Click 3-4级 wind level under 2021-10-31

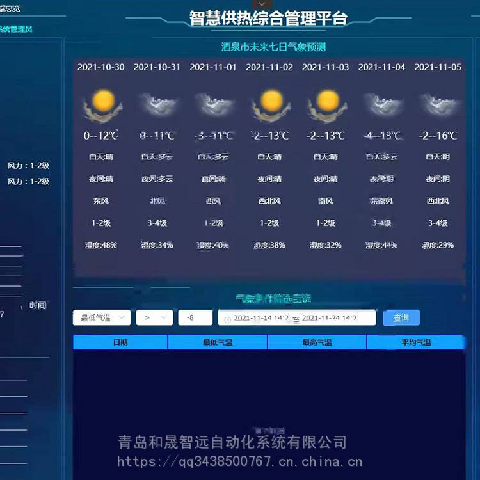[157, 223]
